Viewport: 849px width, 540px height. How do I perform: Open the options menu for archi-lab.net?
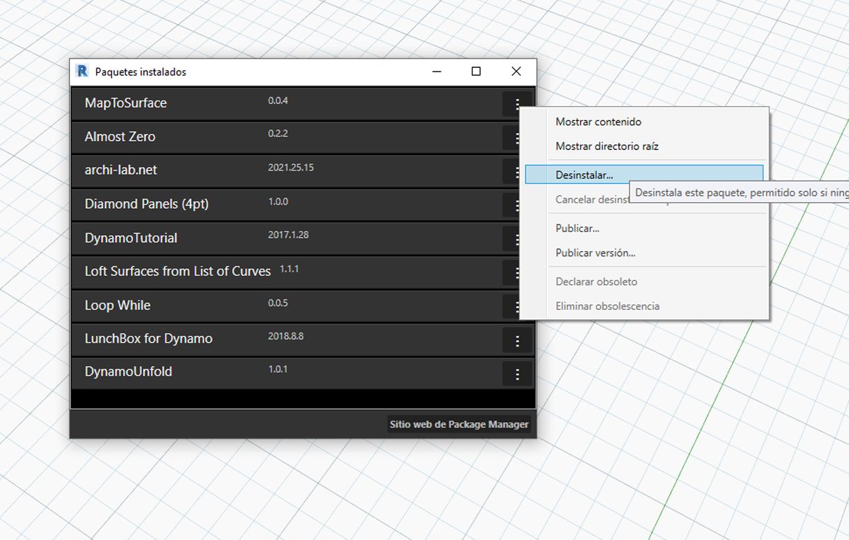(512, 171)
